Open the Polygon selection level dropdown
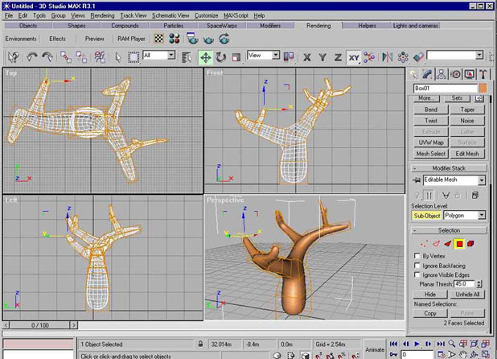 pyautogui.click(x=482, y=216)
